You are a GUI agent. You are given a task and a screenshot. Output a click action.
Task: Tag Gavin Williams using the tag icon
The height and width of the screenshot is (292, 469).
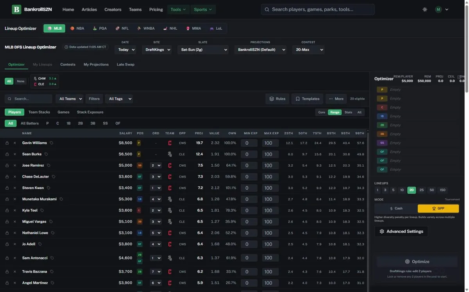pyautogui.click(x=51, y=143)
